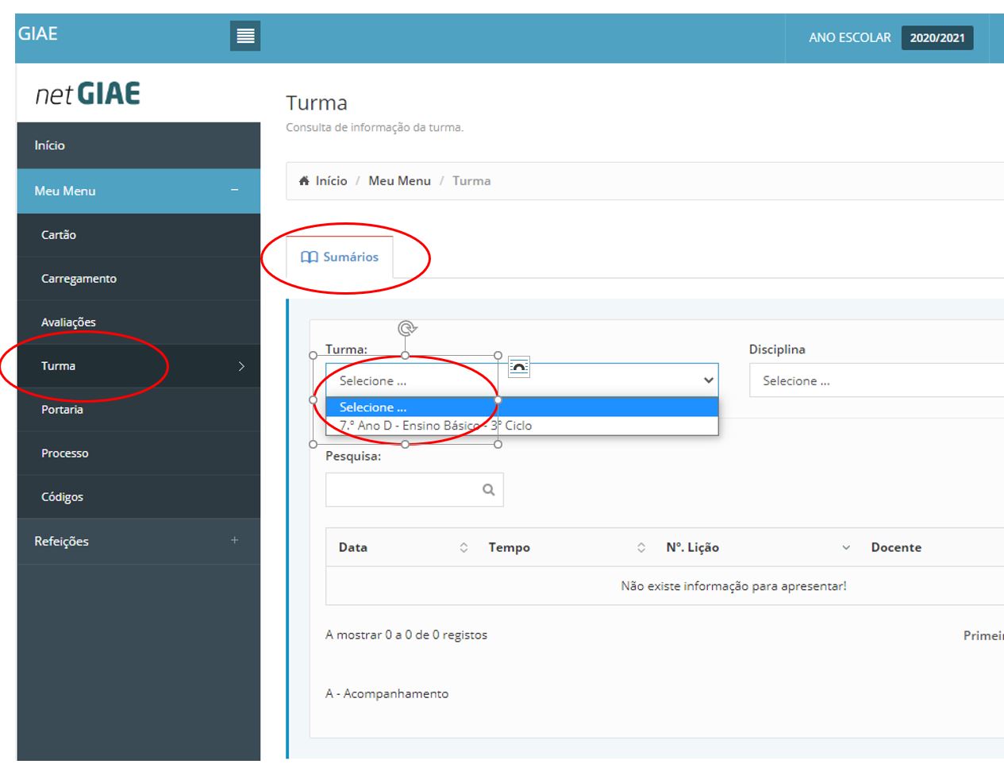Screen dimensions: 1004x764
Task: Click the layout options icon beside selection
Action: tap(518, 367)
